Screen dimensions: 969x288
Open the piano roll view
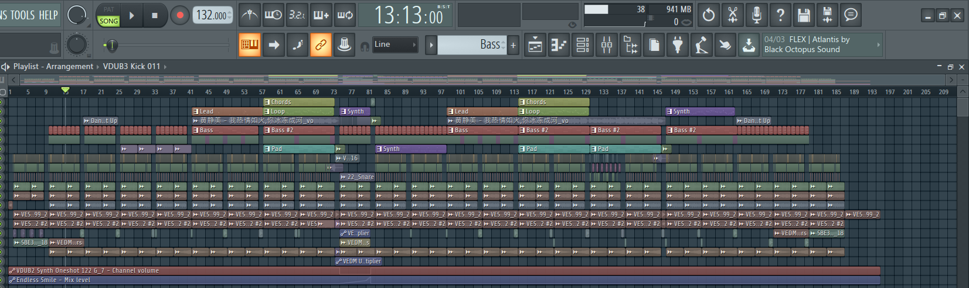(559, 44)
